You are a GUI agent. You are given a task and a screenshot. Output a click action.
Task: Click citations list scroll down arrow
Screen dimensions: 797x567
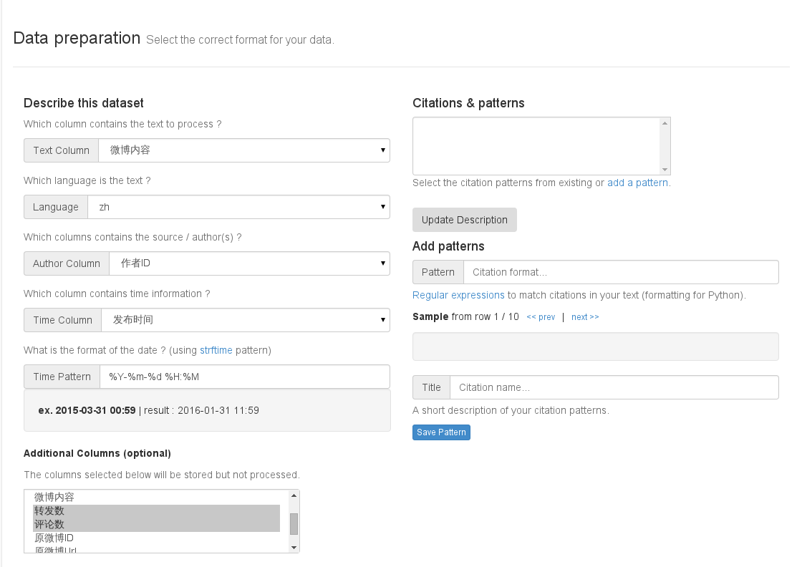pyautogui.click(x=665, y=170)
